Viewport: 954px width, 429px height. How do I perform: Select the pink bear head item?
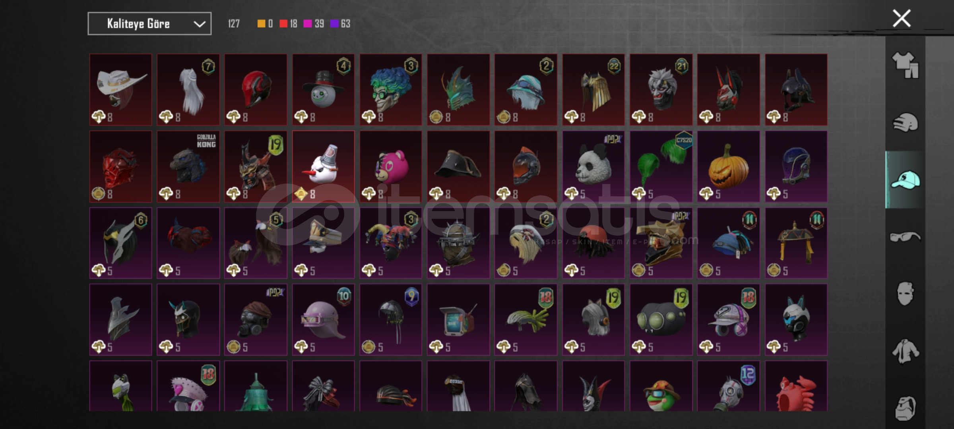click(391, 166)
